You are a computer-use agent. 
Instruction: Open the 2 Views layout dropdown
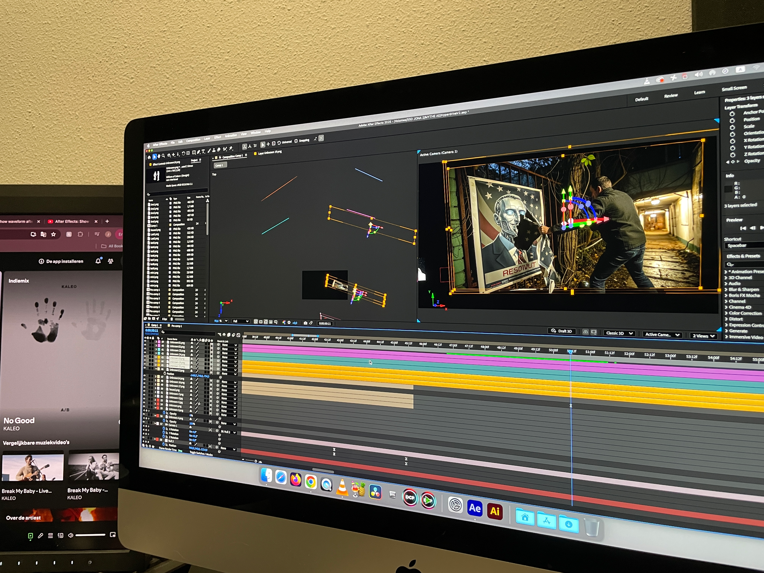pos(703,336)
